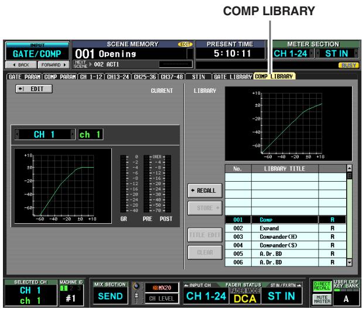Go FORWARD to next screen
The width and height of the screenshot is (362, 309).
point(53,65)
